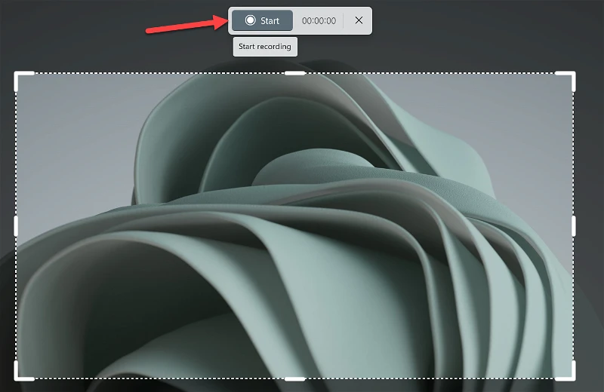The height and width of the screenshot is (392, 604).
Task: Close the recording toolbar with the X
Action: click(x=359, y=20)
